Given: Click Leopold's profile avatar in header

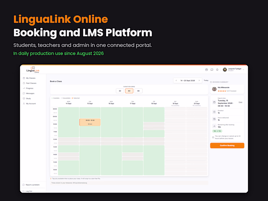Looking at the screenshot, I should click(225, 69).
